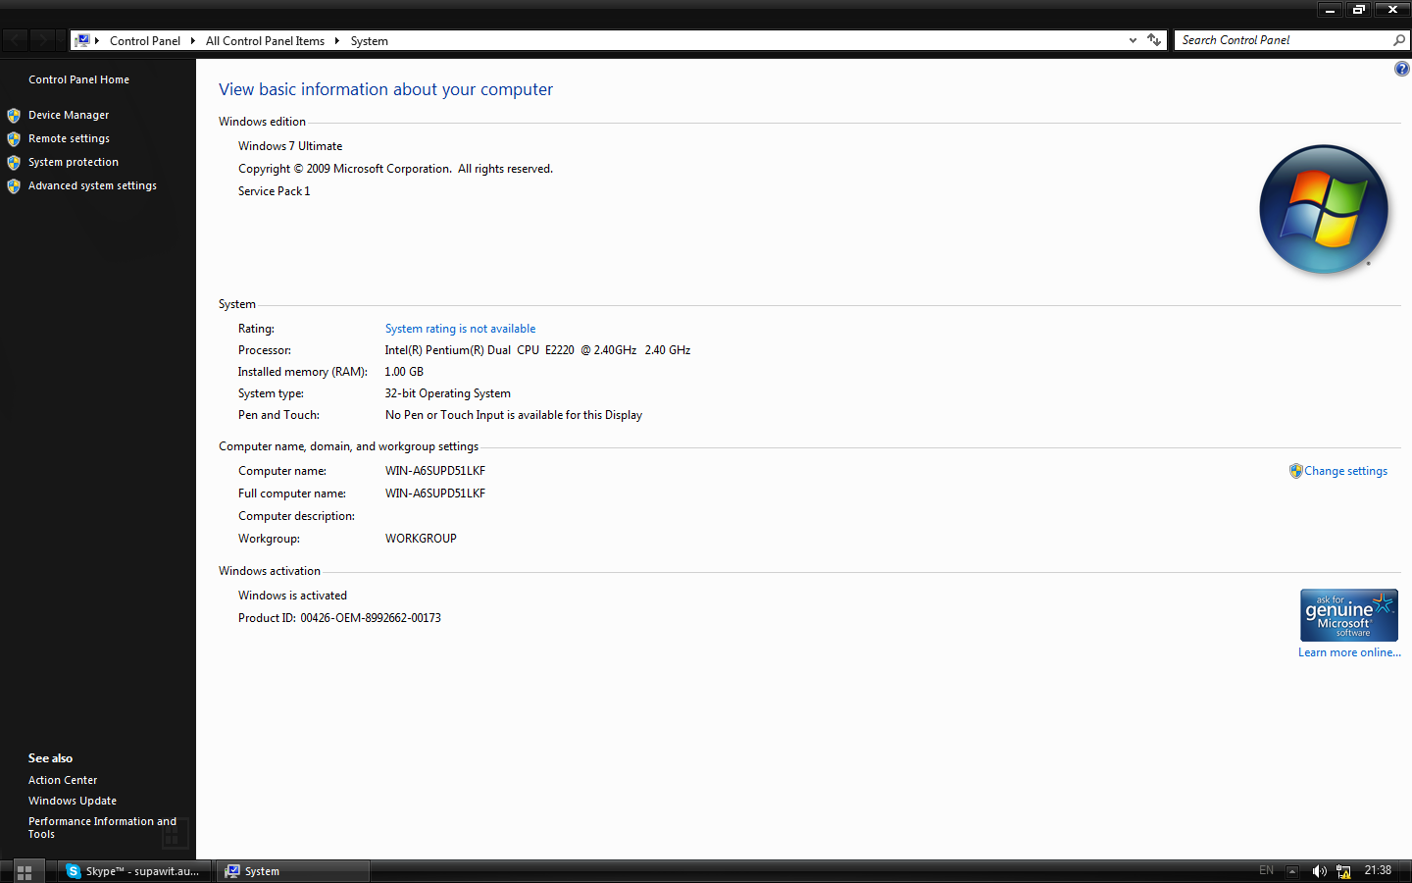Click the shield icon beside Remote settings
This screenshot has width=1412, height=883.
(14, 138)
